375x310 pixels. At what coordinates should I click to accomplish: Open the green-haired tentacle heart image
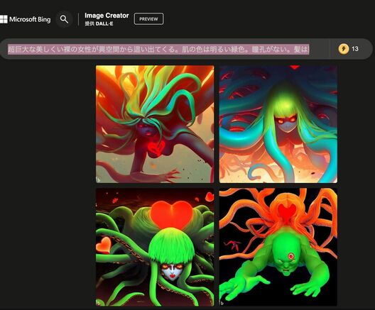[x=155, y=247]
